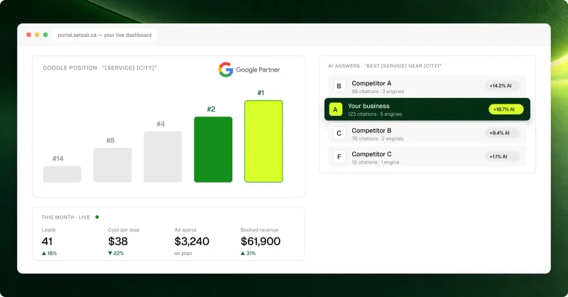The height and width of the screenshot is (297, 568).
Task: Click '98 citations · 3 engines' text
Action: click(378, 92)
